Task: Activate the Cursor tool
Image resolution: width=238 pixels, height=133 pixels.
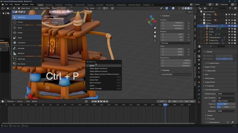Action: (27, 22)
